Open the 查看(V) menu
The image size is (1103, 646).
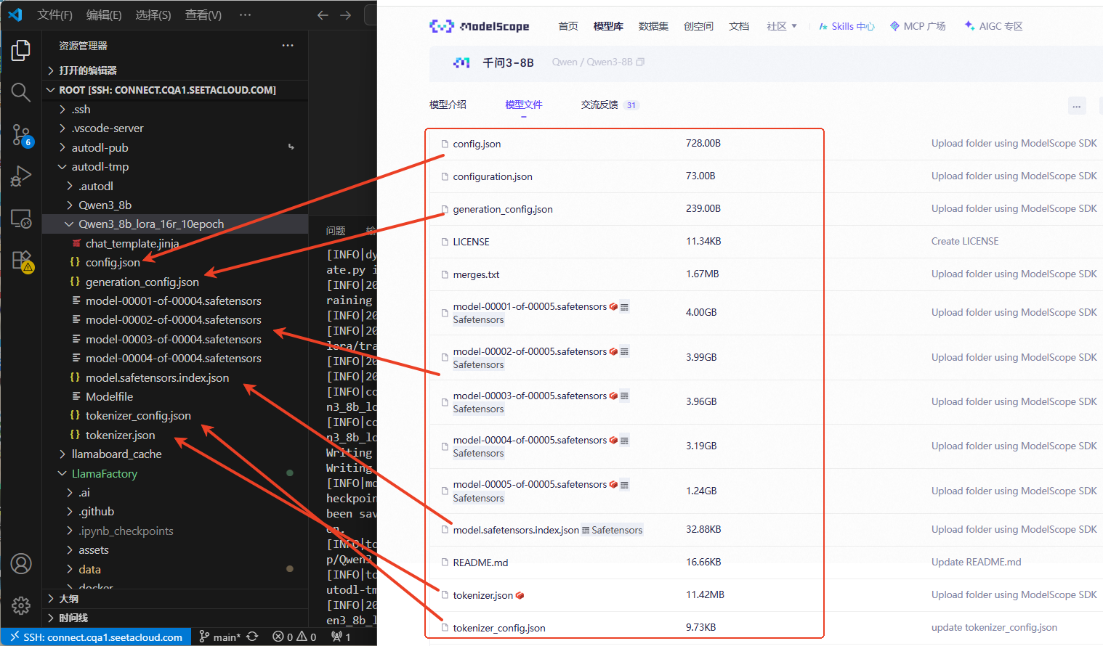(x=203, y=15)
